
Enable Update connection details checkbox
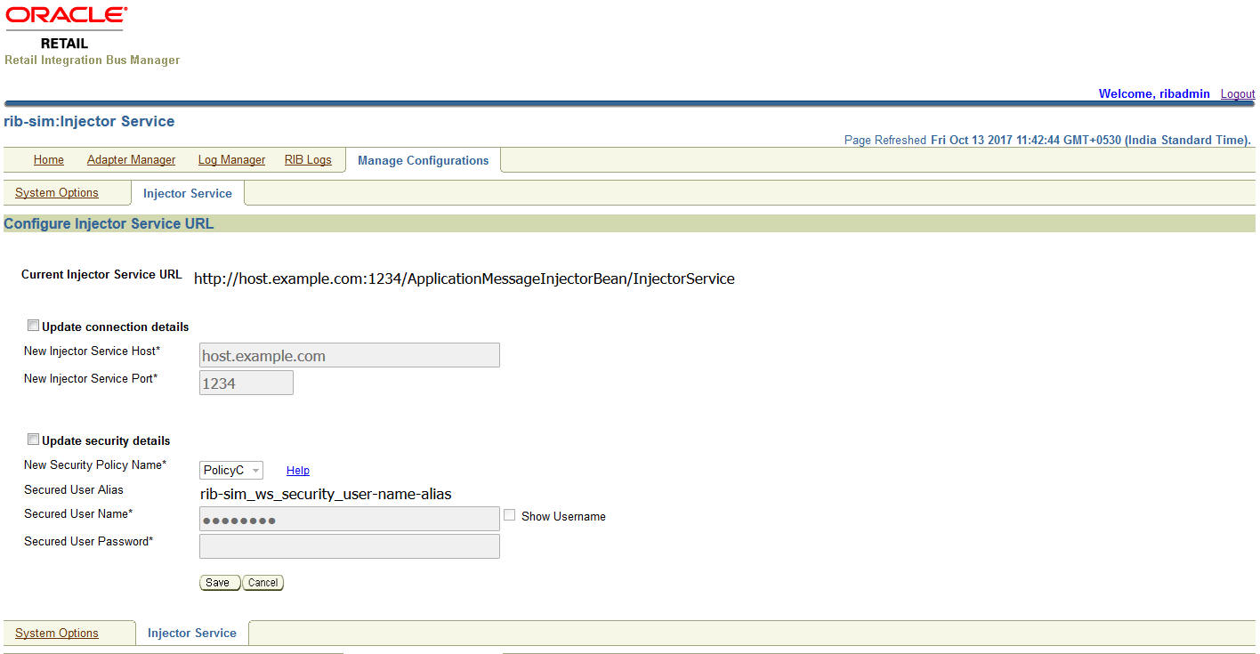point(34,326)
